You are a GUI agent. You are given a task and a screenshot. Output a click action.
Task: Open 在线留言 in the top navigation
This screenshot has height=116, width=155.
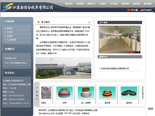coord(136,4)
